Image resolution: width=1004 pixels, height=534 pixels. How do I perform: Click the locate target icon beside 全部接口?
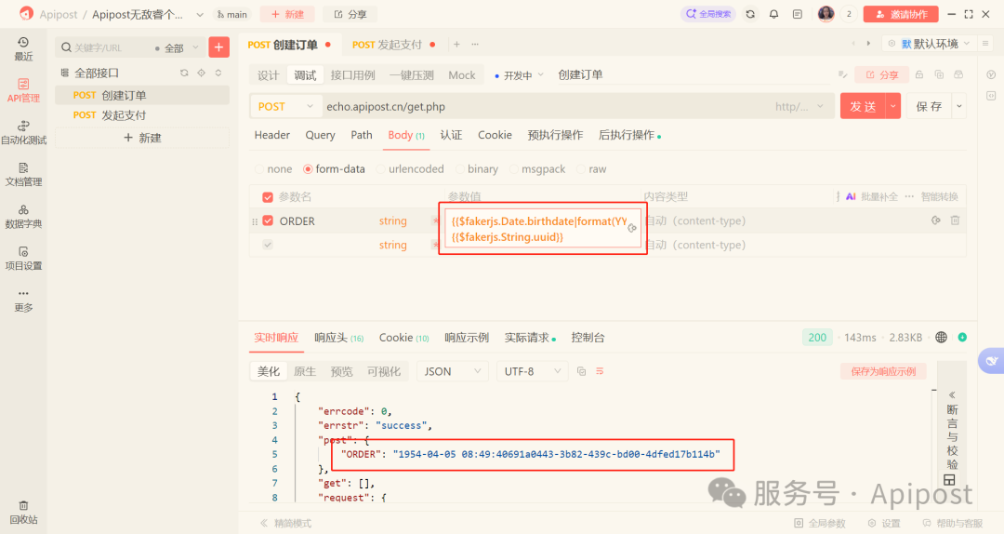[x=201, y=73]
